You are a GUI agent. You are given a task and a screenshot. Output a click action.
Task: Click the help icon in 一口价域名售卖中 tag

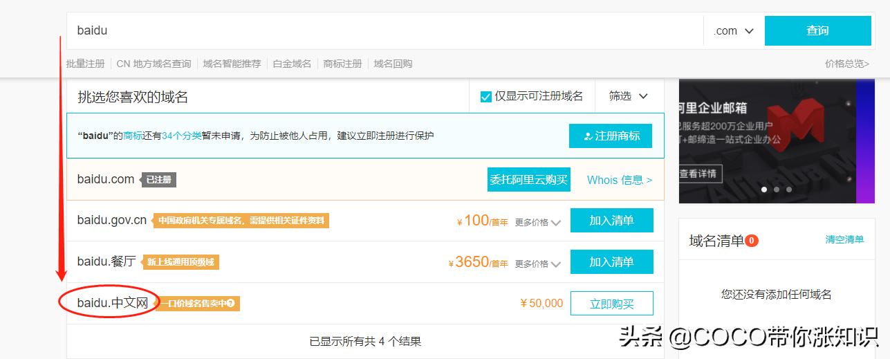tap(231, 304)
